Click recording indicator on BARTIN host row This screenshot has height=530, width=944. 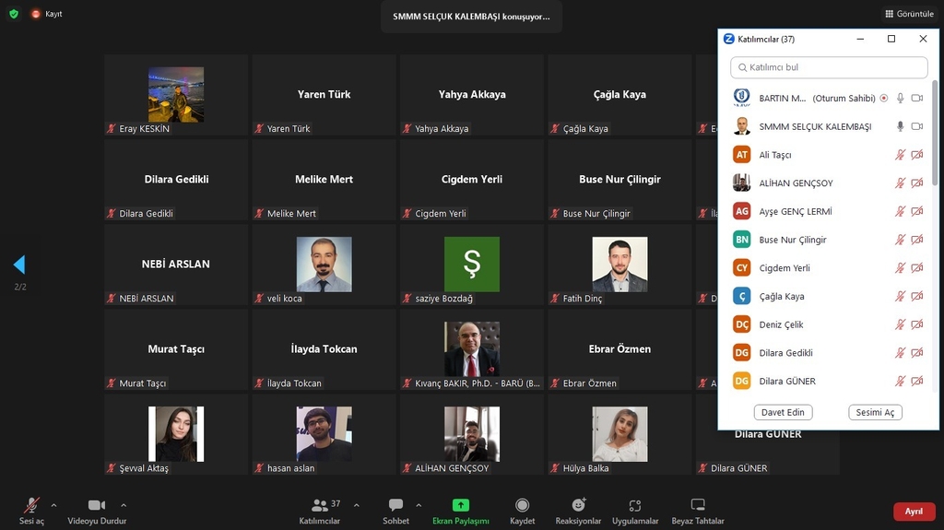click(x=884, y=98)
